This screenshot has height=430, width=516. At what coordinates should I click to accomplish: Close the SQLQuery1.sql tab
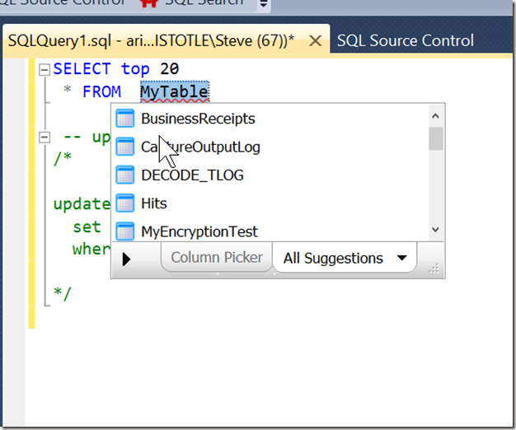(x=316, y=41)
